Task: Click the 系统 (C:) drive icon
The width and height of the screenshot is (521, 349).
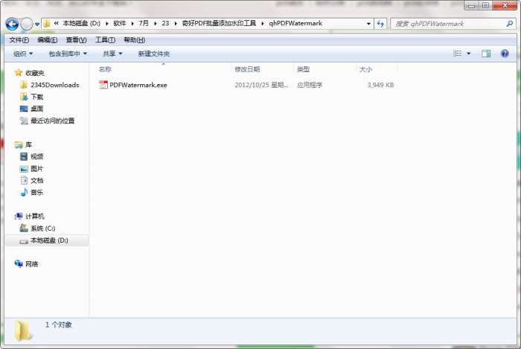Action: pyautogui.click(x=24, y=228)
